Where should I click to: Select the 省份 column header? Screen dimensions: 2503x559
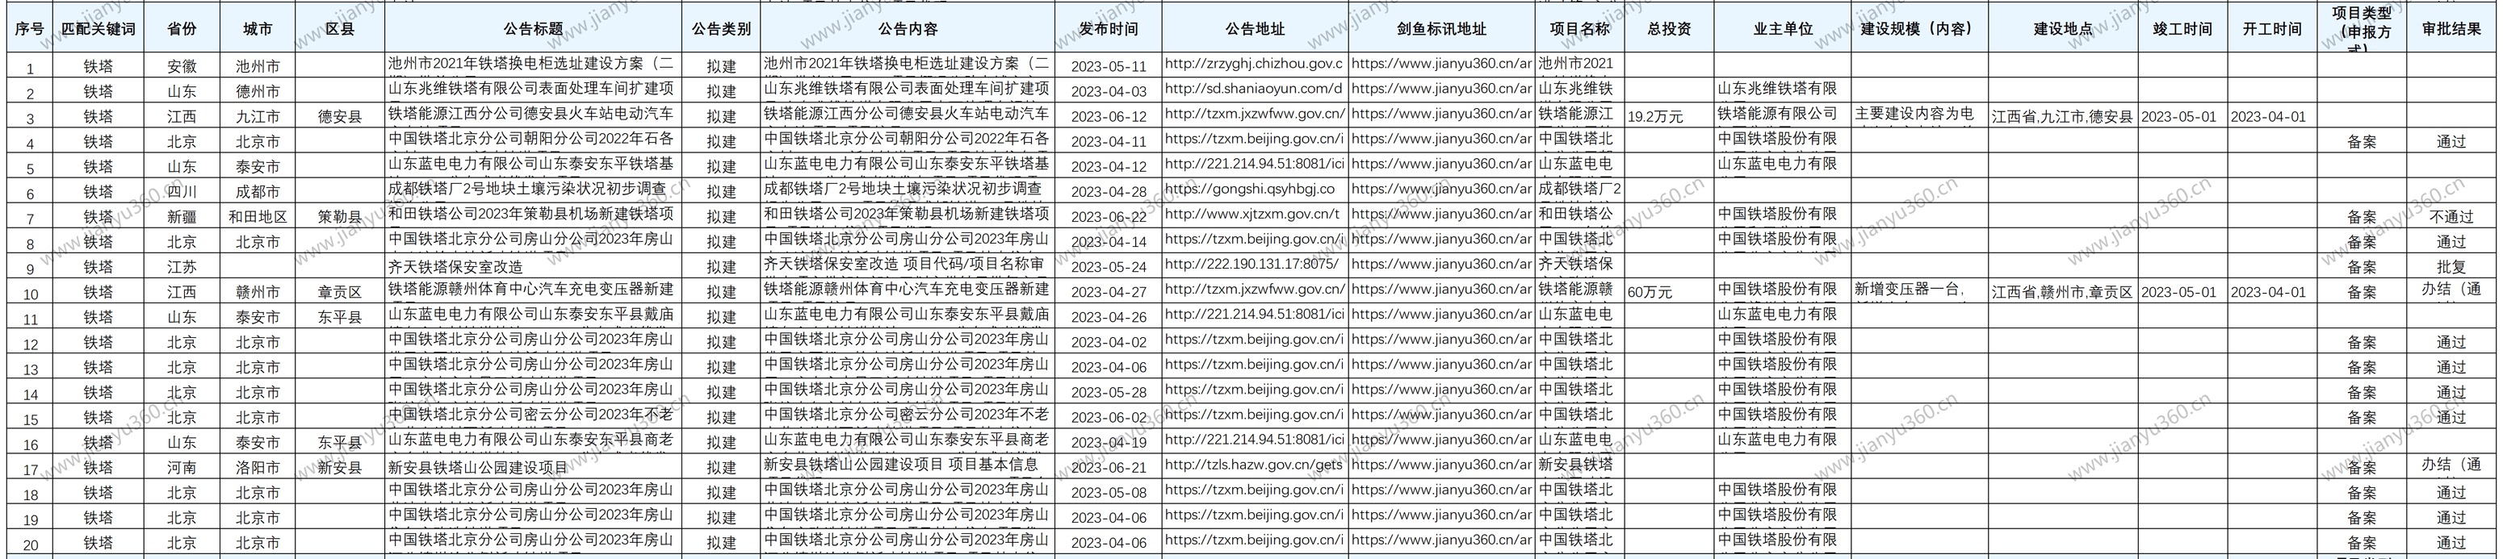pos(181,29)
